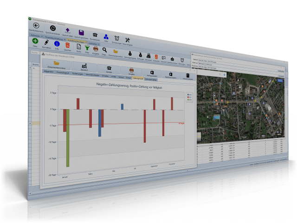Open Layout laden with the purple upload arrow

(68, 31)
